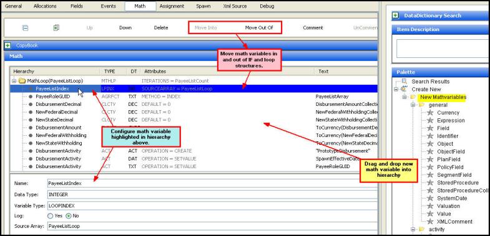Select the PayeeListIndex row in hierarchy
The width and height of the screenshot is (490, 236).
(194, 89)
